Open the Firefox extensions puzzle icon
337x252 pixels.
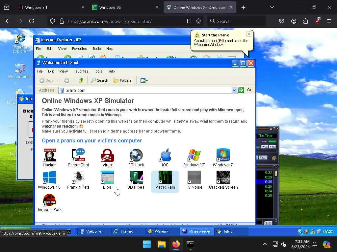305,21
